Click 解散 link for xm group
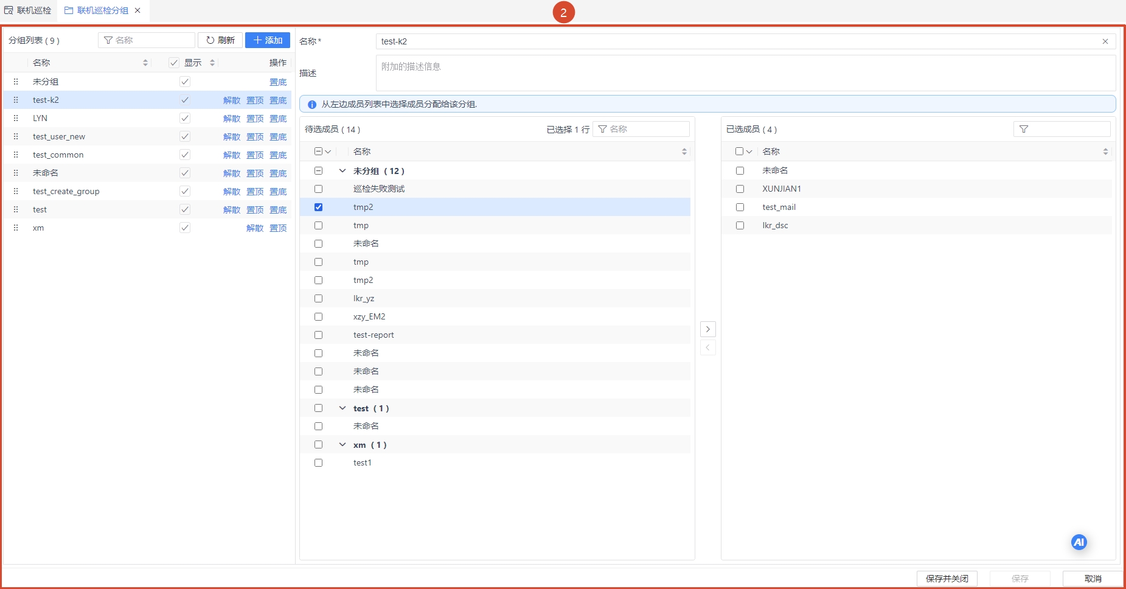Image resolution: width=1126 pixels, height=589 pixels. tap(255, 228)
